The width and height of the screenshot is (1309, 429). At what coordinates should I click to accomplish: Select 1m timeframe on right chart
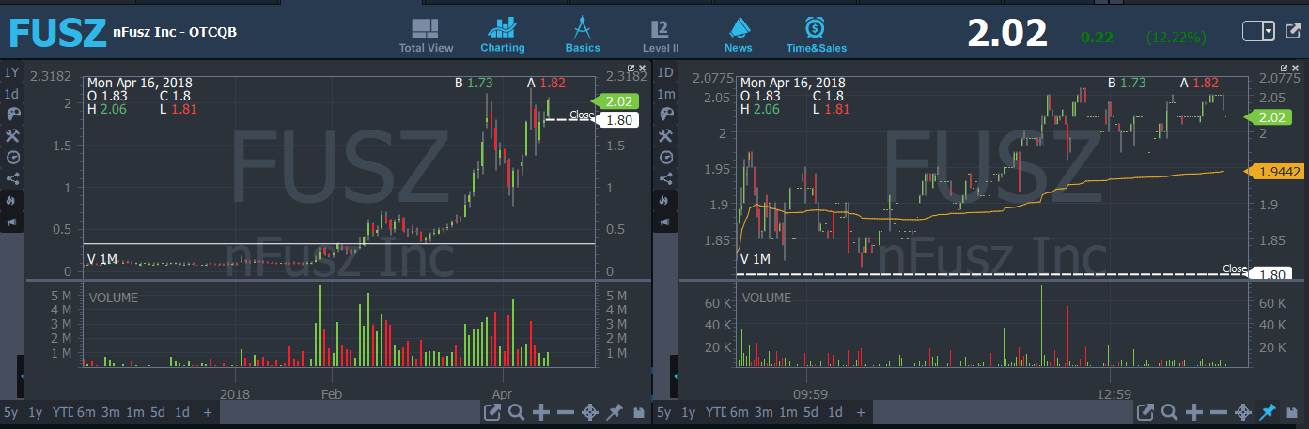click(787, 412)
